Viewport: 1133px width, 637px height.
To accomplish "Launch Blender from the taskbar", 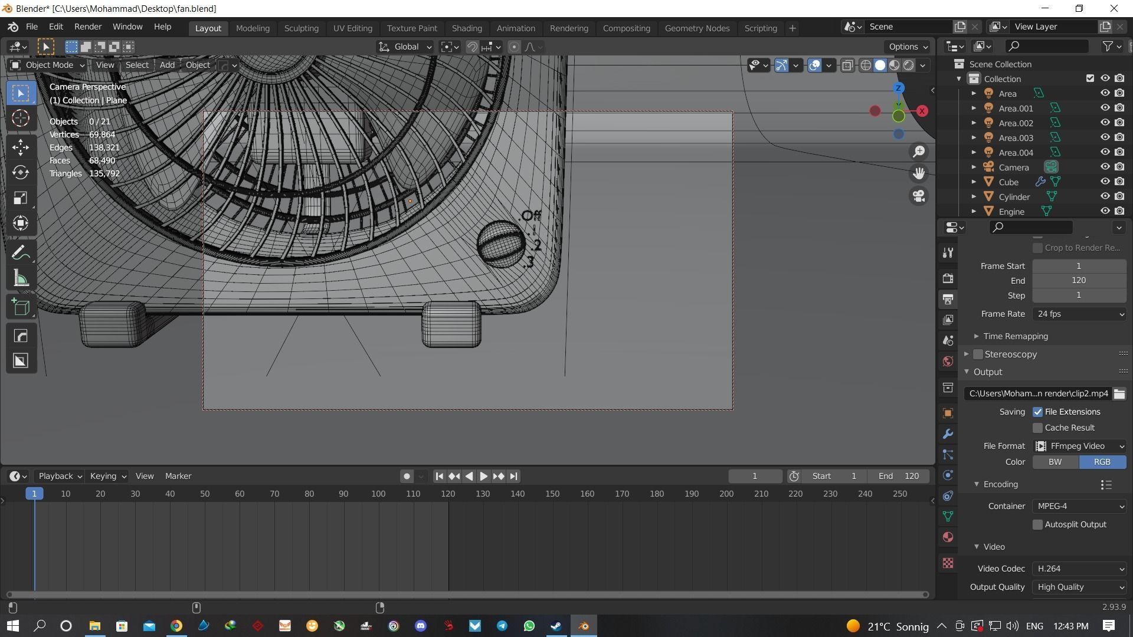I will pos(584,626).
